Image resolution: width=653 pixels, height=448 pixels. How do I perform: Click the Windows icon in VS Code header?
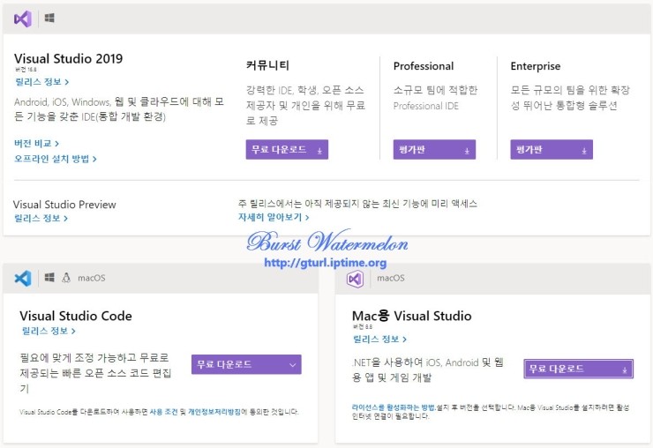[49, 278]
